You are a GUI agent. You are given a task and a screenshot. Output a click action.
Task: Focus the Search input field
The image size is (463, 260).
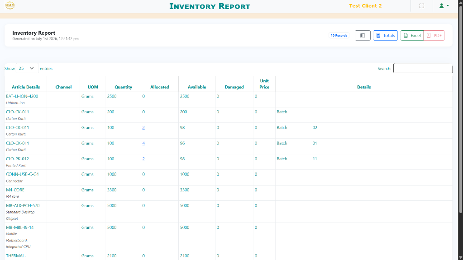423,68
